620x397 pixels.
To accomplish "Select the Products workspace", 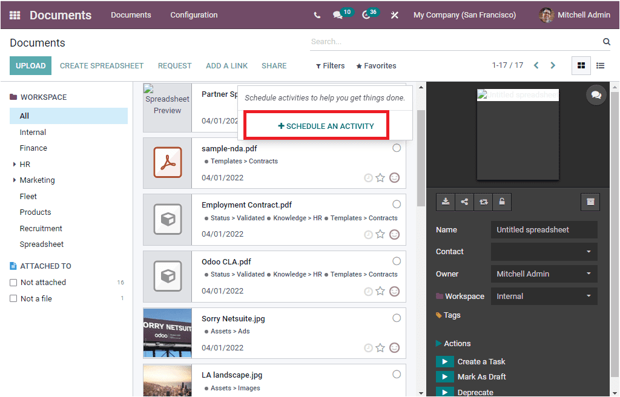I will coord(35,212).
